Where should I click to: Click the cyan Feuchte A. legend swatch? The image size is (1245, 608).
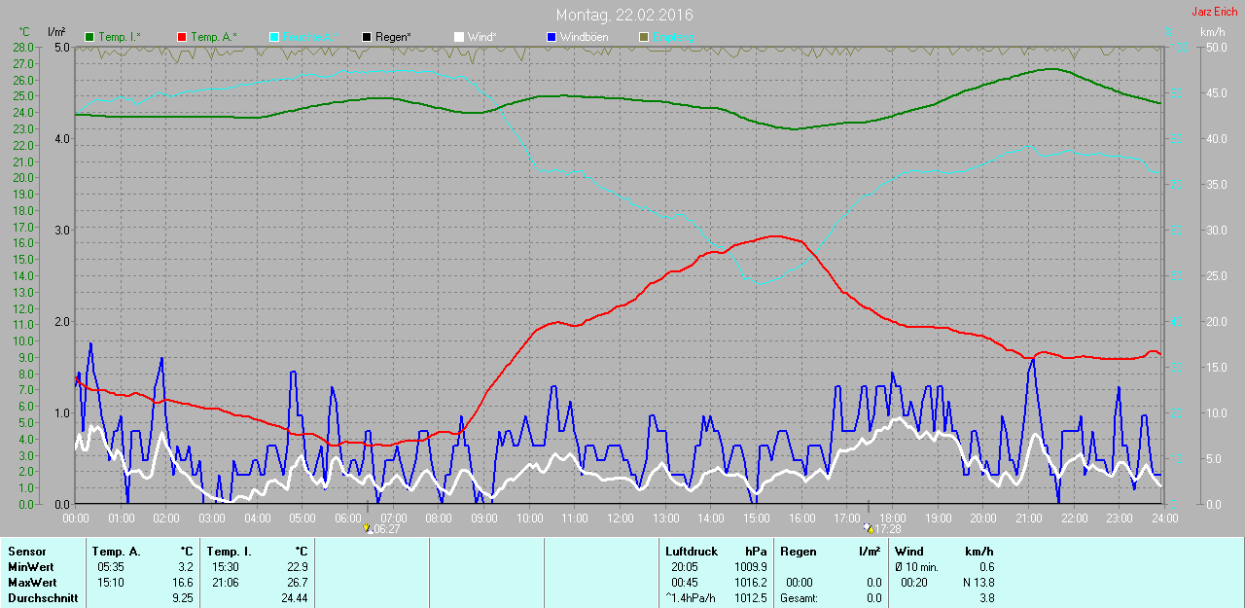tap(273, 37)
